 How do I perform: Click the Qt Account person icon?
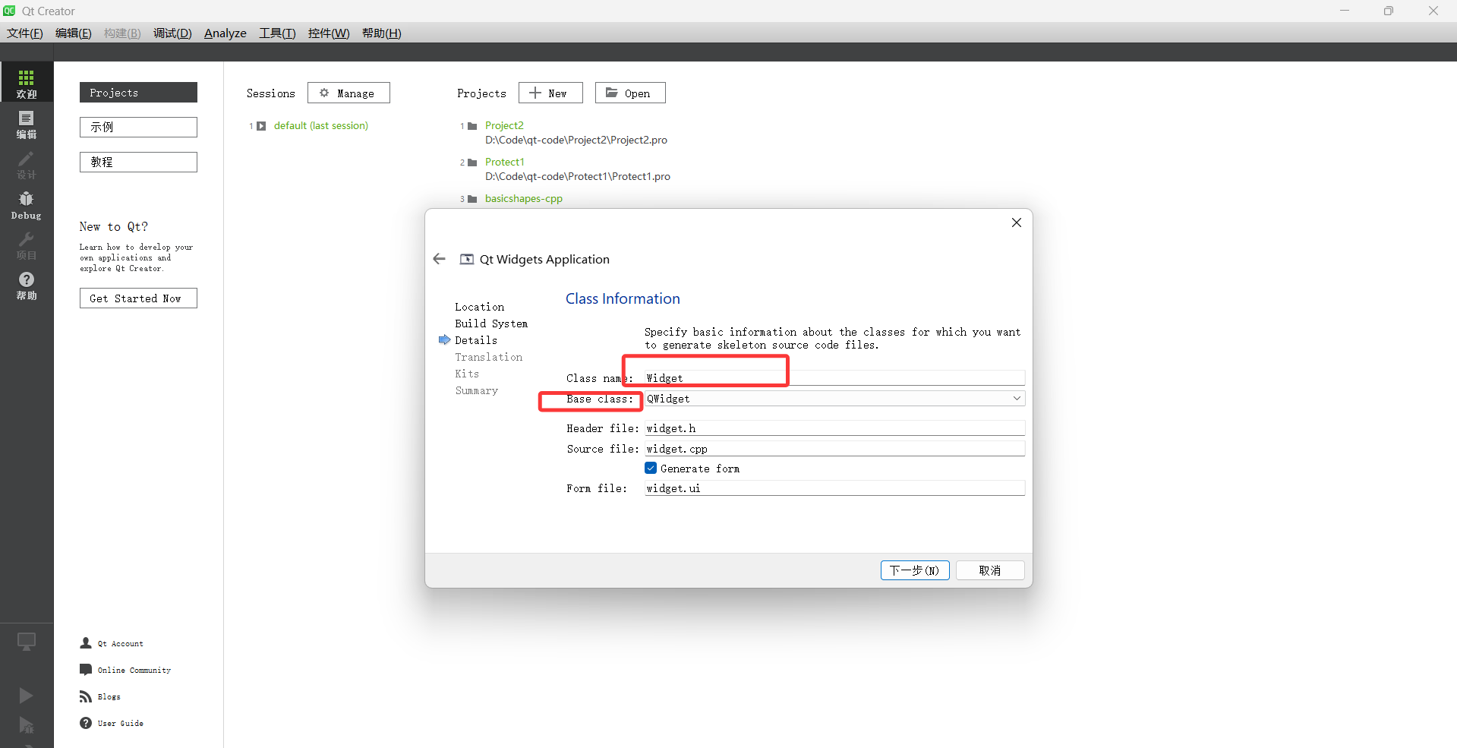(86, 643)
